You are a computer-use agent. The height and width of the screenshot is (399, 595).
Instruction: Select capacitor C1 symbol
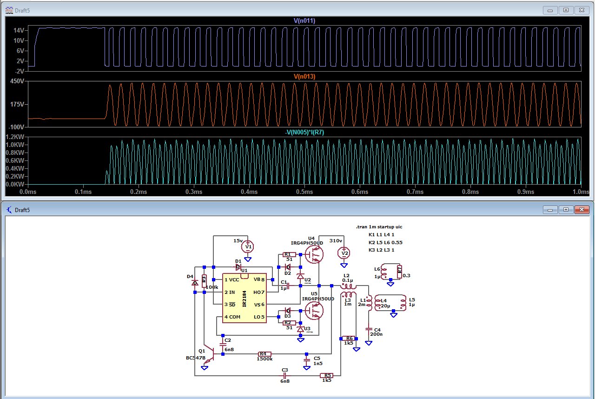[288, 285]
